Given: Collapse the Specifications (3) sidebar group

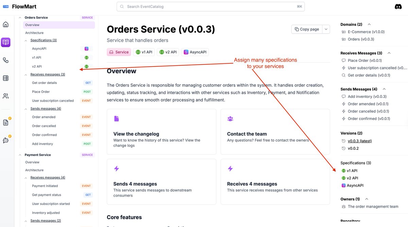Looking at the screenshot, I should 26,40.
